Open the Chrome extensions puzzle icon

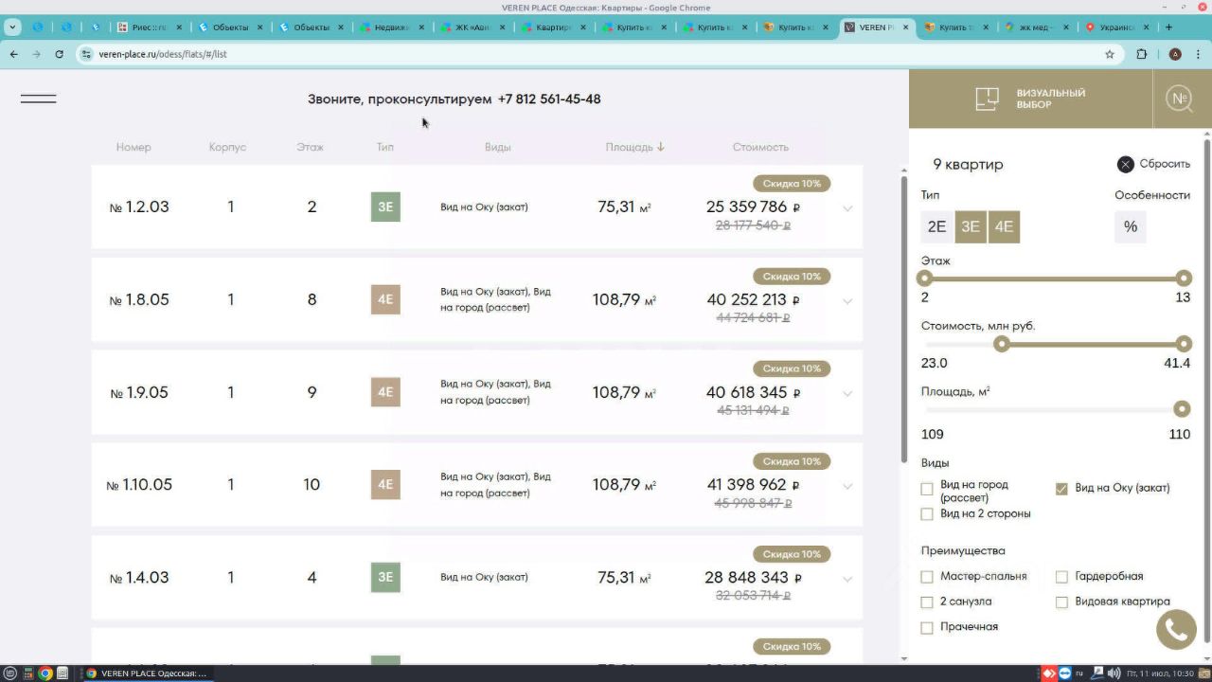point(1142,54)
